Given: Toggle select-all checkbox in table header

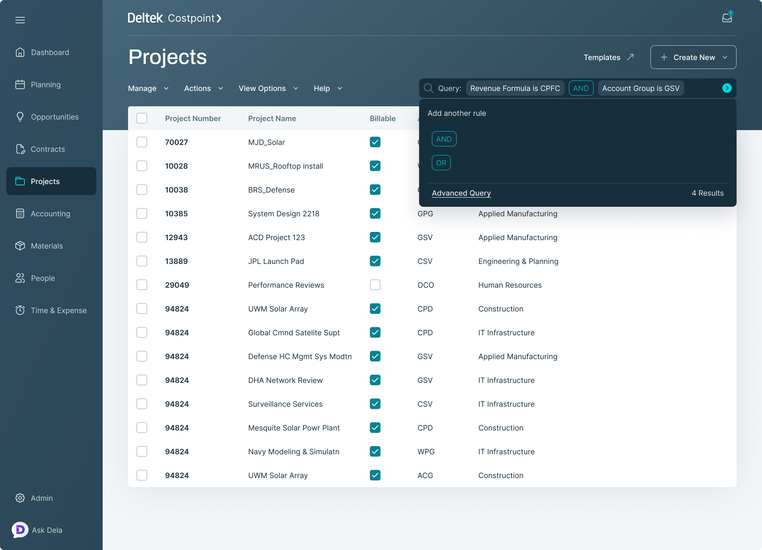Looking at the screenshot, I should pos(142,118).
